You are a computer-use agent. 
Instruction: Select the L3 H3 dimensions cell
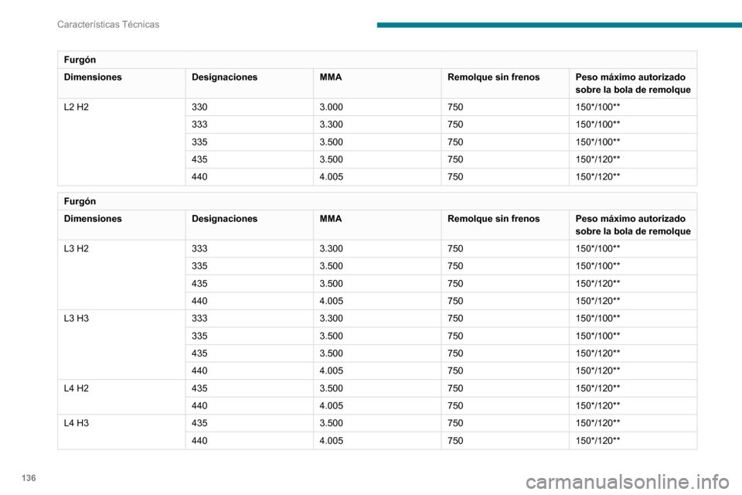click(x=77, y=318)
